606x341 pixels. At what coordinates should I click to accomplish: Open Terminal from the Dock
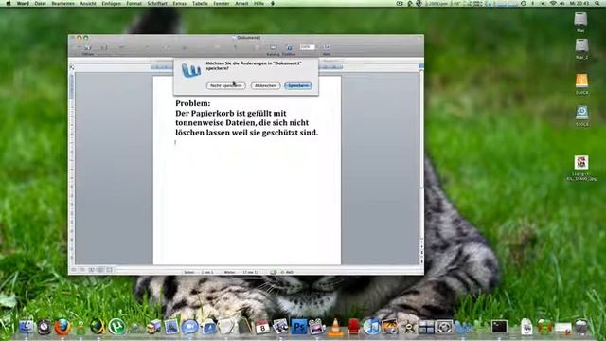click(499, 327)
